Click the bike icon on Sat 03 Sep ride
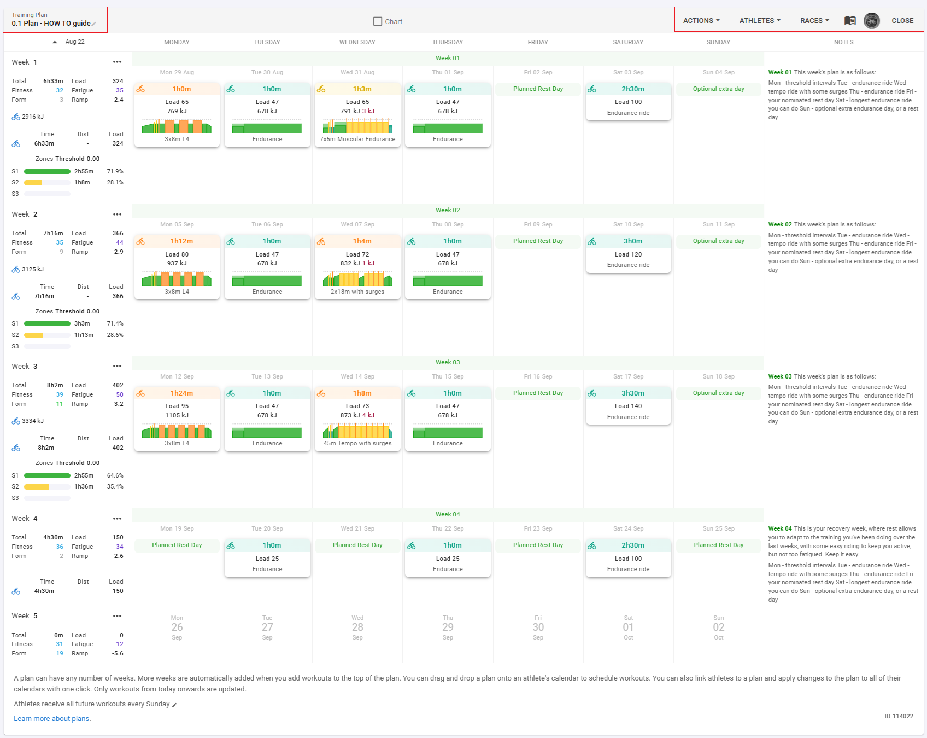 click(592, 89)
